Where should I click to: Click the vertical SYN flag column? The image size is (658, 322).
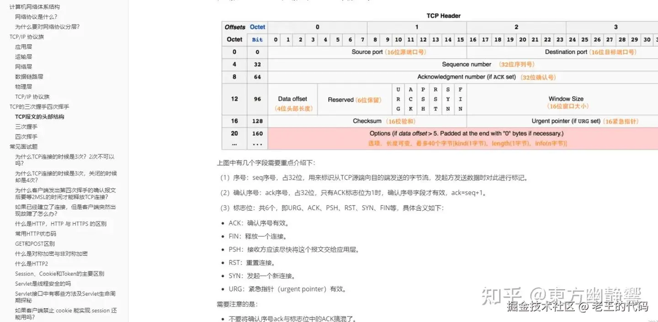pyautogui.click(x=448, y=99)
